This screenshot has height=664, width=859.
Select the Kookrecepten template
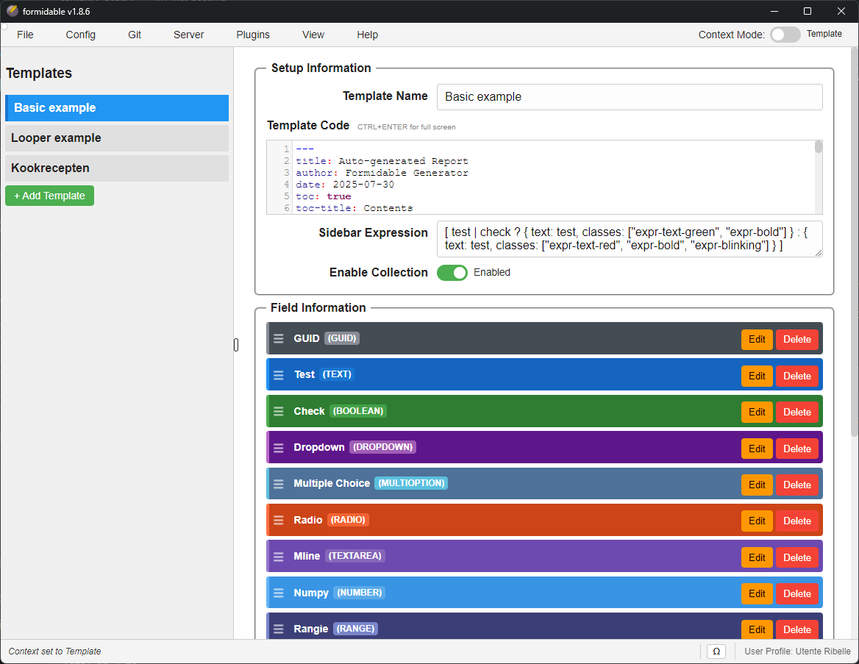coord(117,168)
